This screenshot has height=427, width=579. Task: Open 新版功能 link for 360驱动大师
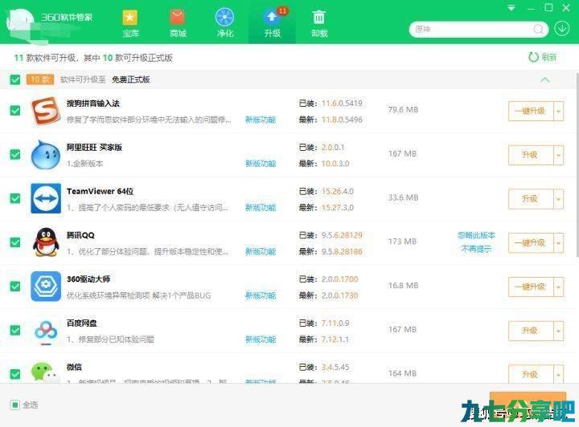[261, 295]
